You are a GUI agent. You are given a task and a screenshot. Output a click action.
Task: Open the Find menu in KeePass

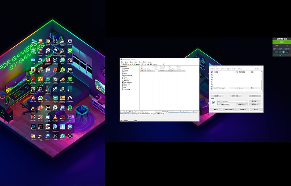[x=136, y=62]
